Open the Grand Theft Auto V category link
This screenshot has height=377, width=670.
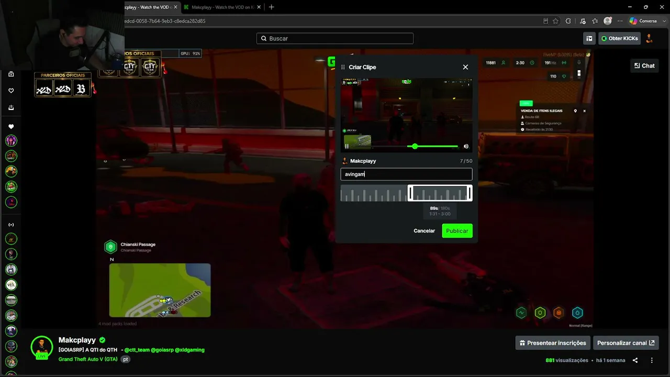(88, 359)
